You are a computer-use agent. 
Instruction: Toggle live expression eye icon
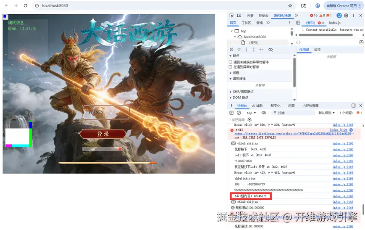click(263, 113)
